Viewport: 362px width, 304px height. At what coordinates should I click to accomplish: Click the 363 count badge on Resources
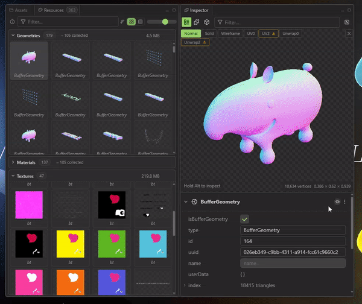click(x=72, y=10)
